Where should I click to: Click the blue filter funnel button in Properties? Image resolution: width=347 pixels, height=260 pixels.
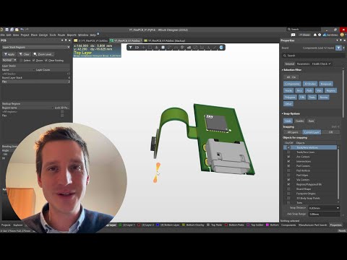pyautogui.click(x=338, y=48)
